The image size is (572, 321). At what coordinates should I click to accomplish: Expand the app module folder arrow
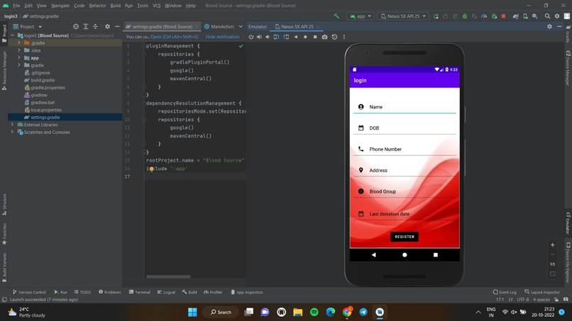point(19,58)
